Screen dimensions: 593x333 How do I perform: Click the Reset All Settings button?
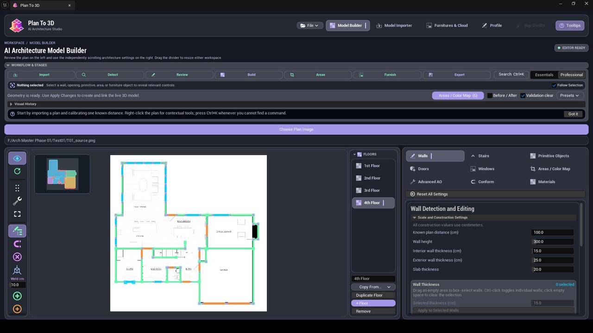coord(495,194)
